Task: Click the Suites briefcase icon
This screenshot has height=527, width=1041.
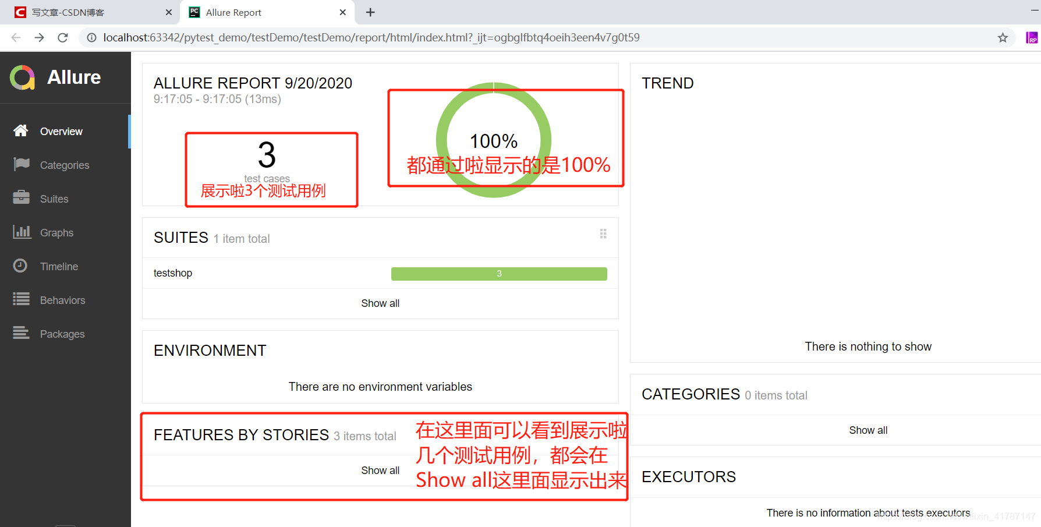Action: 22,197
